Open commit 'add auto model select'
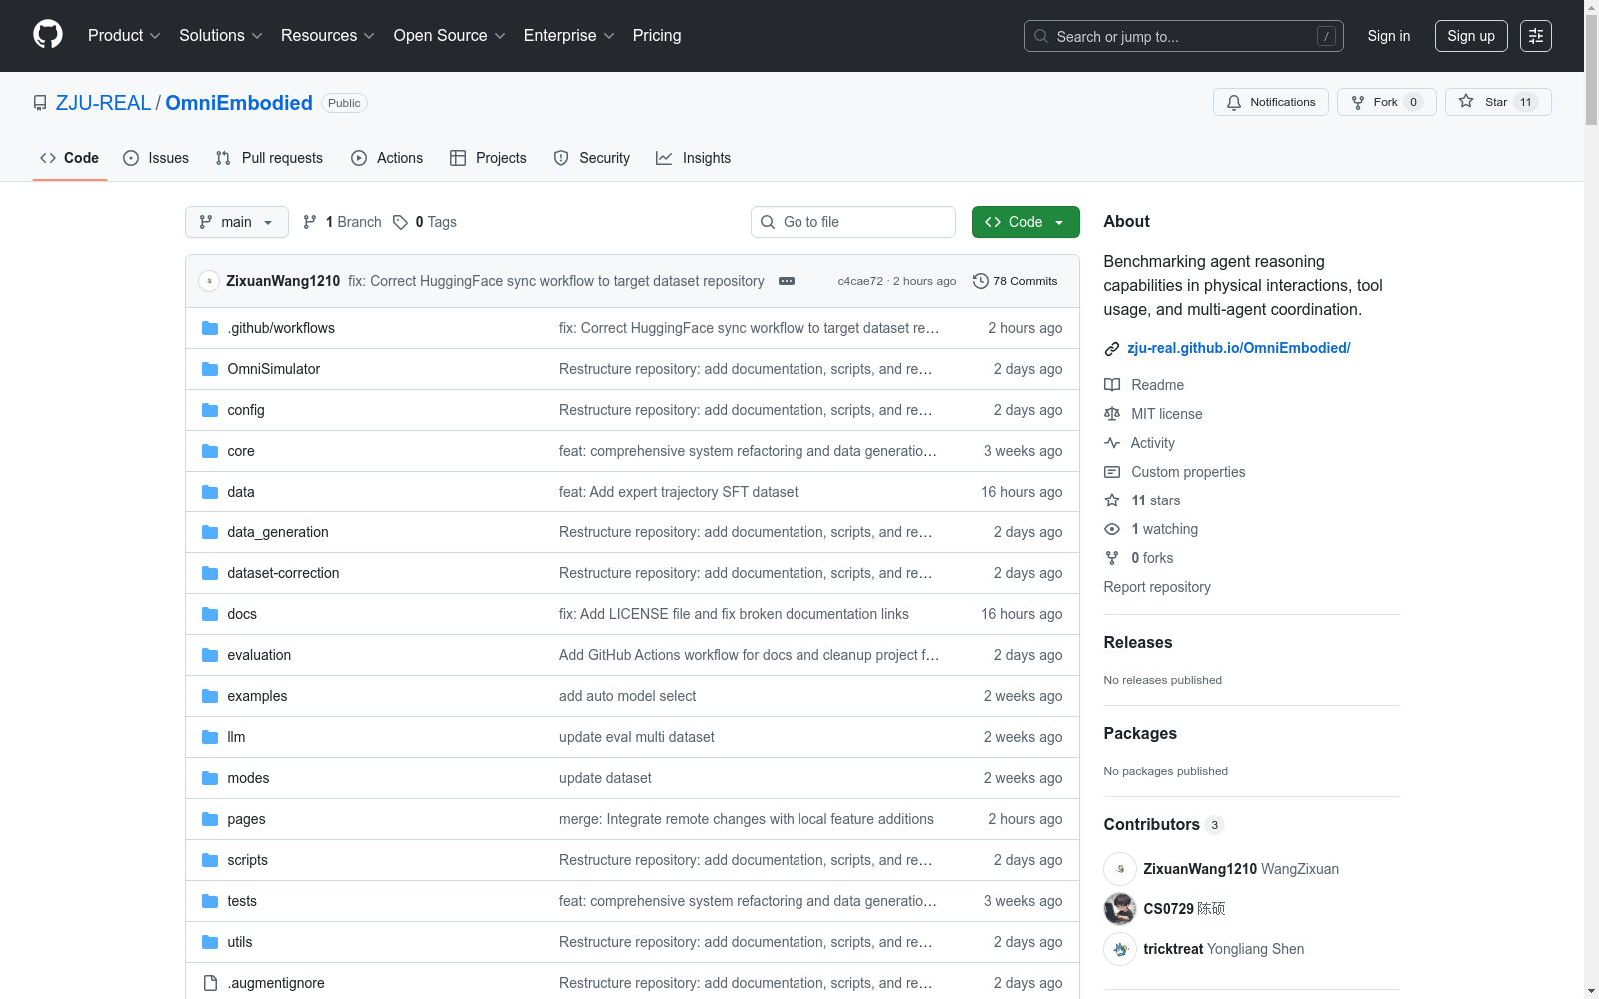1599x999 pixels. tap(627, 696)
